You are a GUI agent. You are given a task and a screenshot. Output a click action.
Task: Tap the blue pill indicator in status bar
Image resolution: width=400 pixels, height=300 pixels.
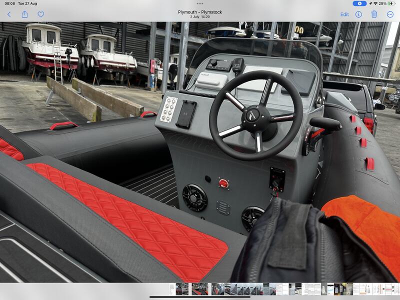357,3
